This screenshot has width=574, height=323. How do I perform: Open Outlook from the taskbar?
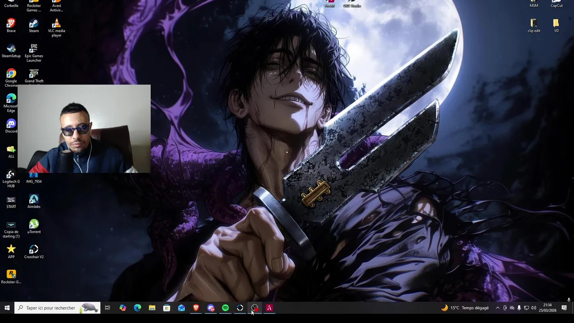click(x=181, y=308)
